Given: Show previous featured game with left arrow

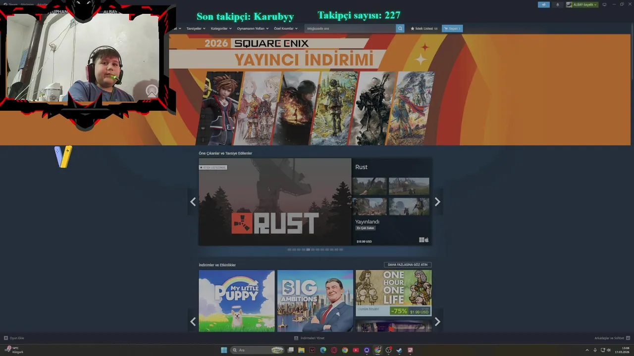Looking at the screenshot, I should click(193, 202).
